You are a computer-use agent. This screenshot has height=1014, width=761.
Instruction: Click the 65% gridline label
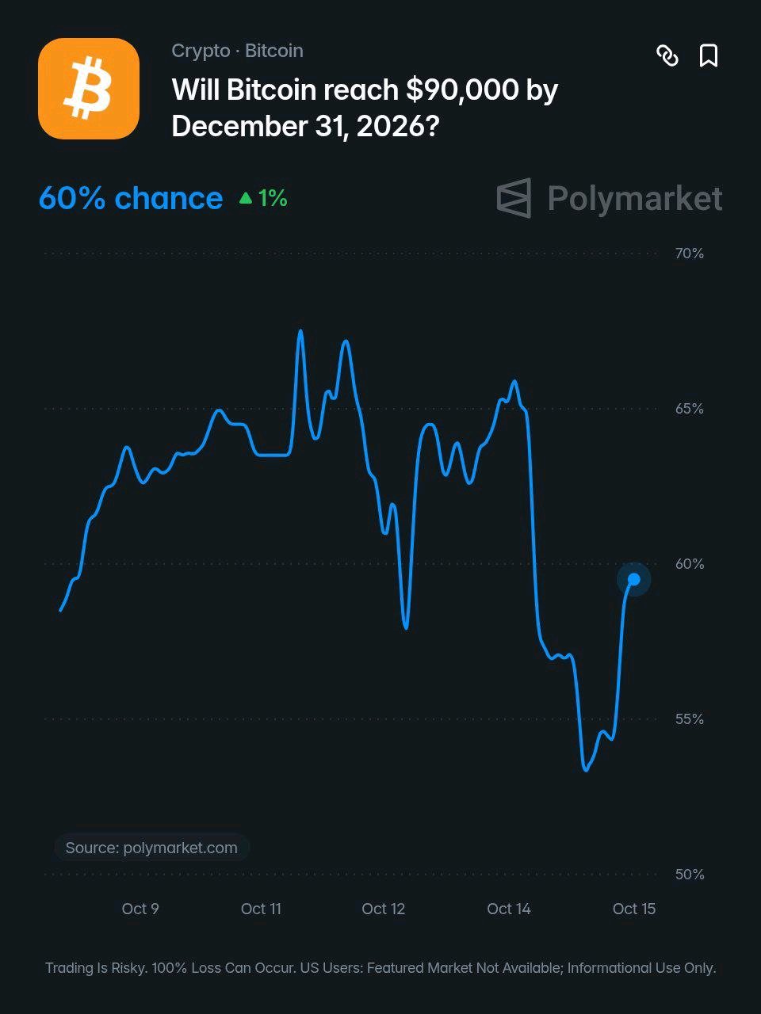coord(690,409)
